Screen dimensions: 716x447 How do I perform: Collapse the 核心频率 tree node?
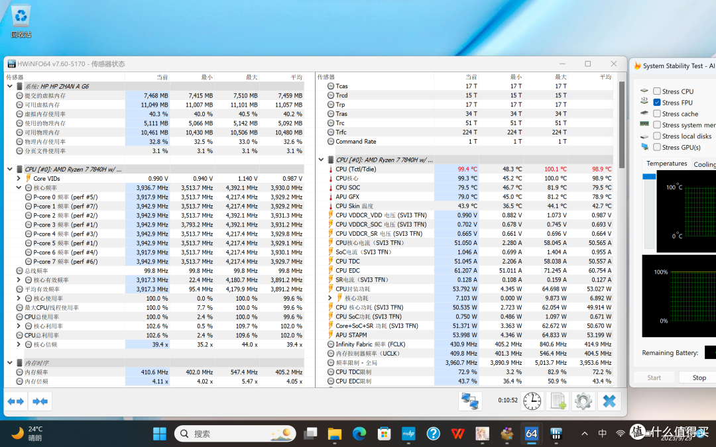pyautogui.click(x=19, y=187)
